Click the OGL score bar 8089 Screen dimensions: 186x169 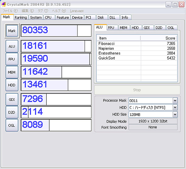(x=56, y=125)
